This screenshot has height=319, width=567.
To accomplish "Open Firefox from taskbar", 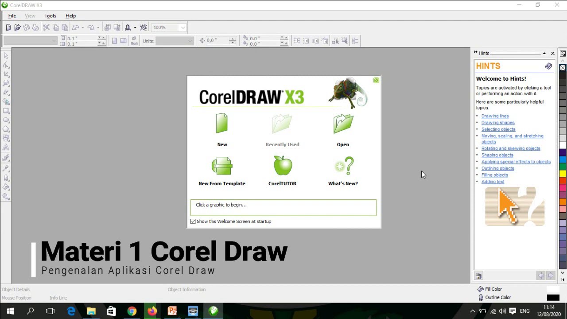I will click(x=152, y=311).
